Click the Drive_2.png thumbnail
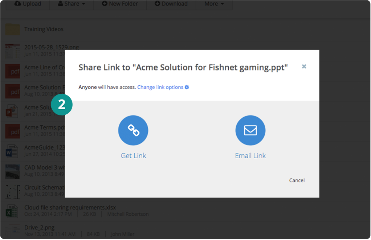This screenshot has height=240, width=371. point(13,231)
